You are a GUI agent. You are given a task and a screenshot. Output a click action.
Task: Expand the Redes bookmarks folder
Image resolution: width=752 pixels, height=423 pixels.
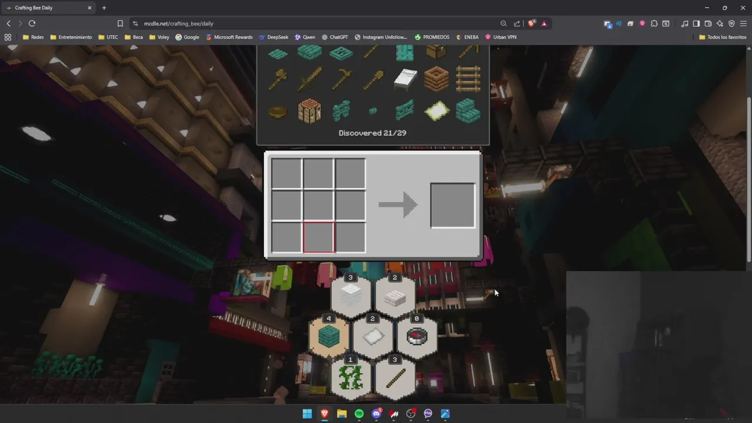pos(33,37)
